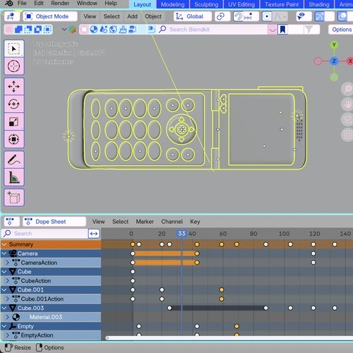Image resolution: width=353 pixels, height=353 pixels.
Task: Toggle perspective/orthographic grid button
Action: pyautogui.click(x=347, y=135)
